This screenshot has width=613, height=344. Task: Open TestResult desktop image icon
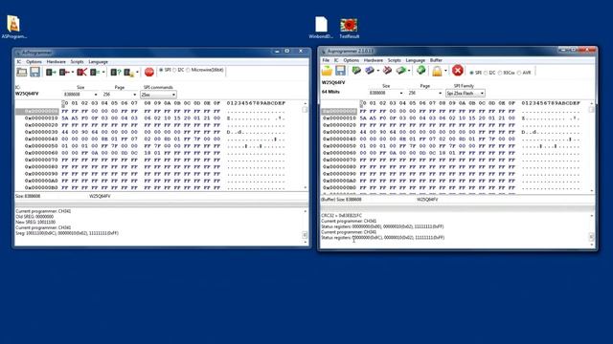coord(349,28)
